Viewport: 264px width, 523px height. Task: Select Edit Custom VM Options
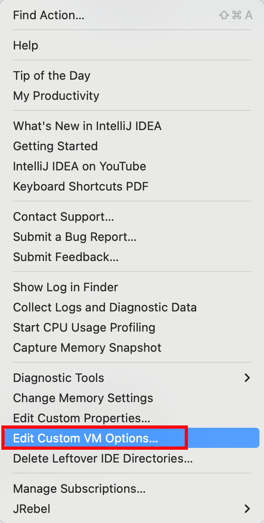tap(132, 438)
